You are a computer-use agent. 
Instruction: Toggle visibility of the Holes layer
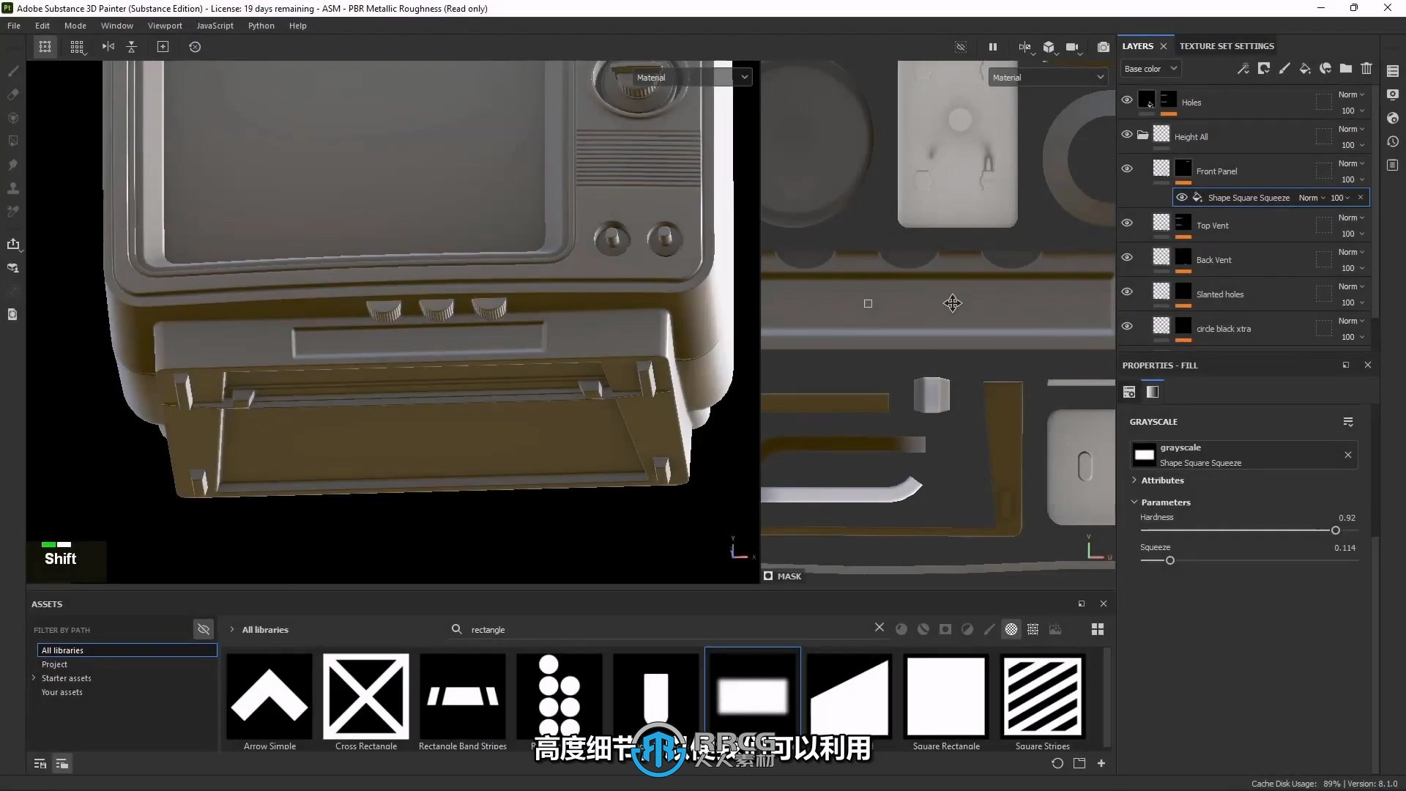pyautogui.click(x=1127, y=100)
